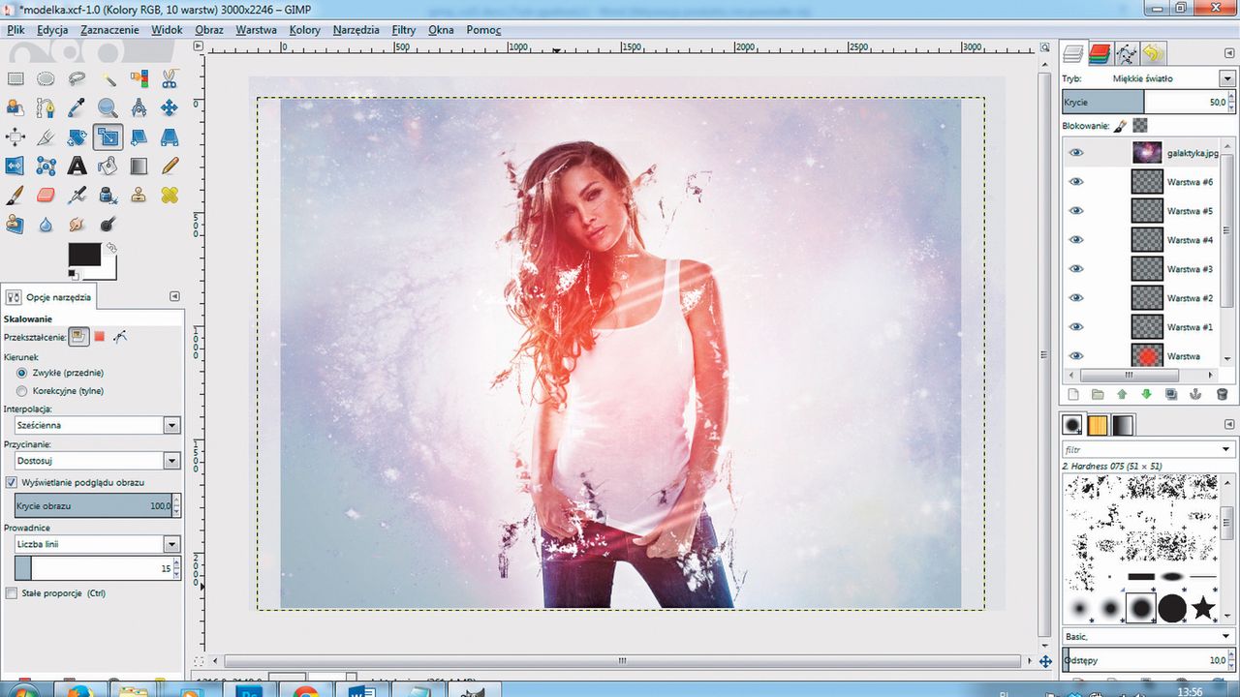The image size is (1240, 697).
Task: Select the Blur/Sharpen droplet tool
Action: [46, 225]
